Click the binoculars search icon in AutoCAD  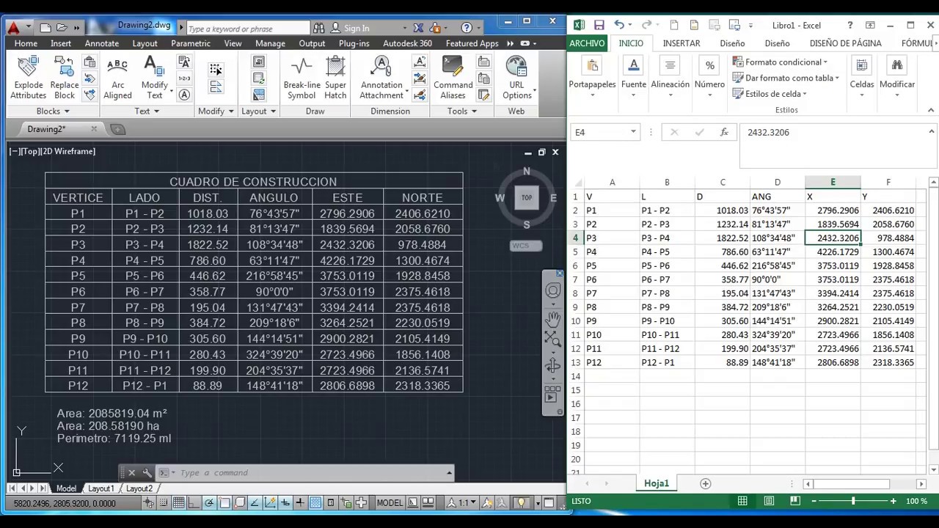(319, 28)
